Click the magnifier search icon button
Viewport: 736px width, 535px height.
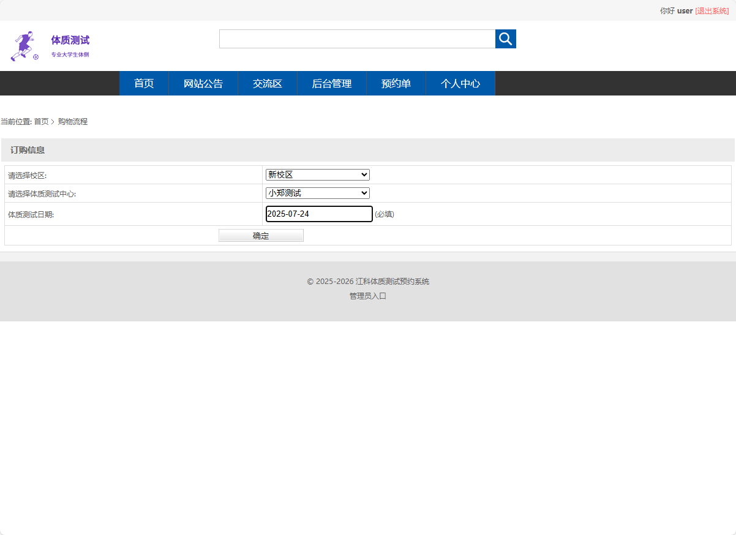point(505,39)
